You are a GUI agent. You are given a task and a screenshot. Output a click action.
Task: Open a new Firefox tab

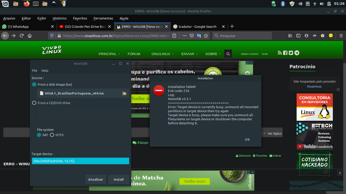232,27
